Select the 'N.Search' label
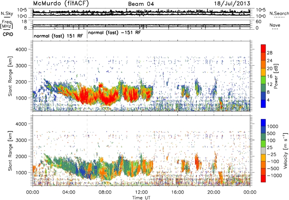Screen dimensions: 289x200 click(279, 13)
